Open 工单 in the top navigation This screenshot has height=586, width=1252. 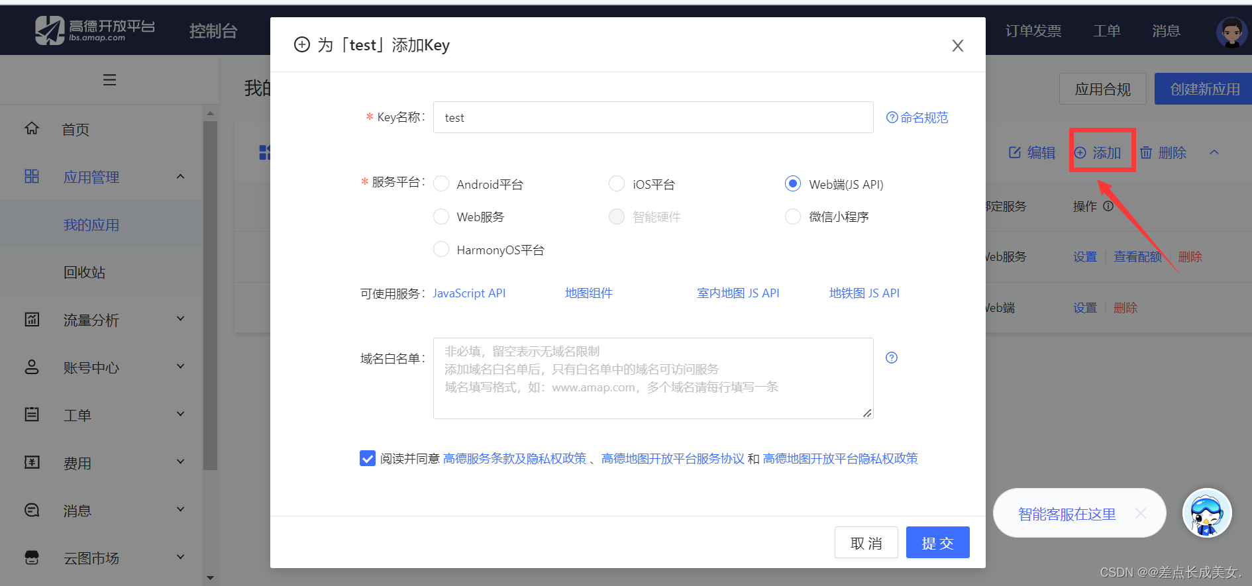tap(1107, 31)
